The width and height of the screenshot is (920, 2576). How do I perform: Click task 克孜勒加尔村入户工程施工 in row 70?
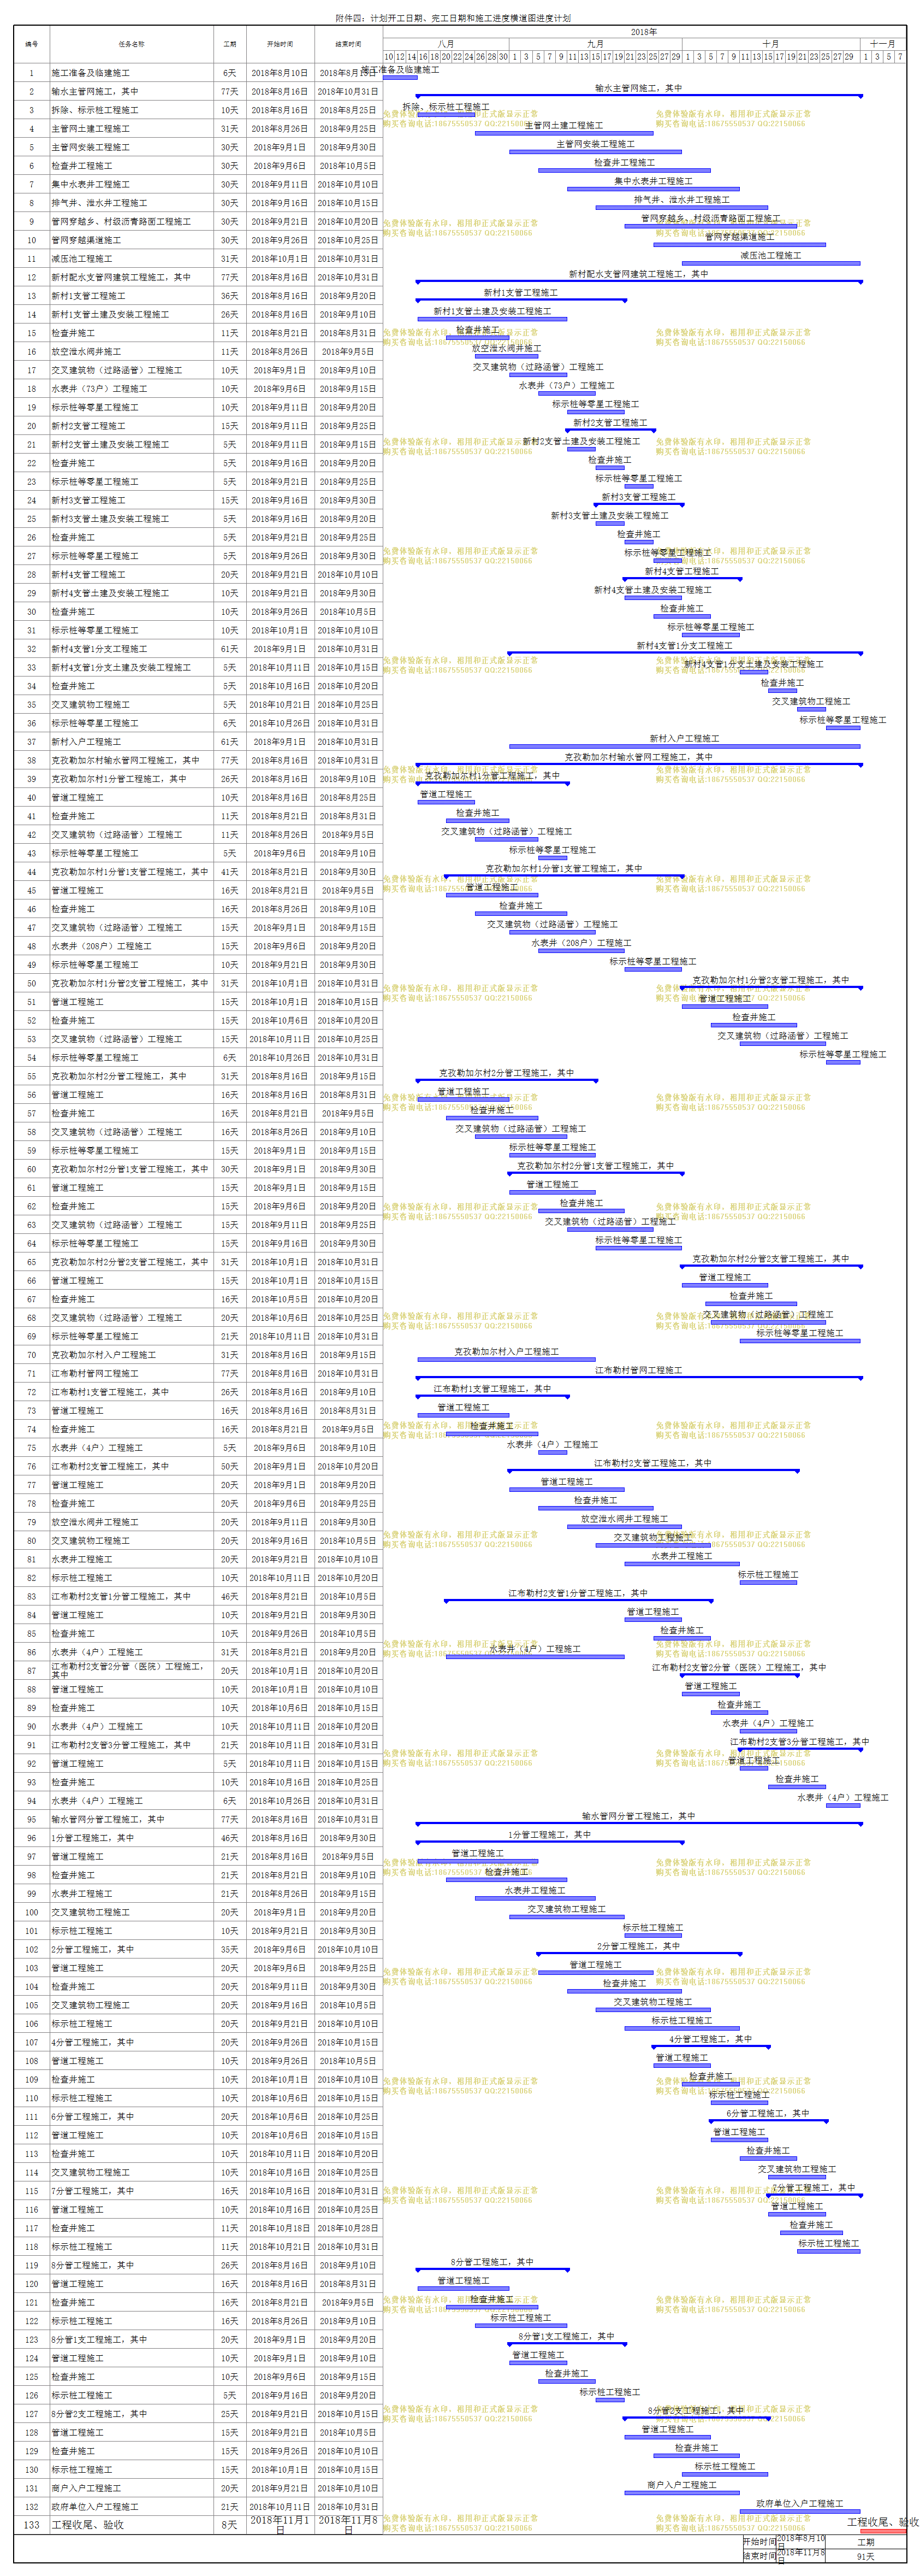pyautogui.click(x=104, y=1355)
